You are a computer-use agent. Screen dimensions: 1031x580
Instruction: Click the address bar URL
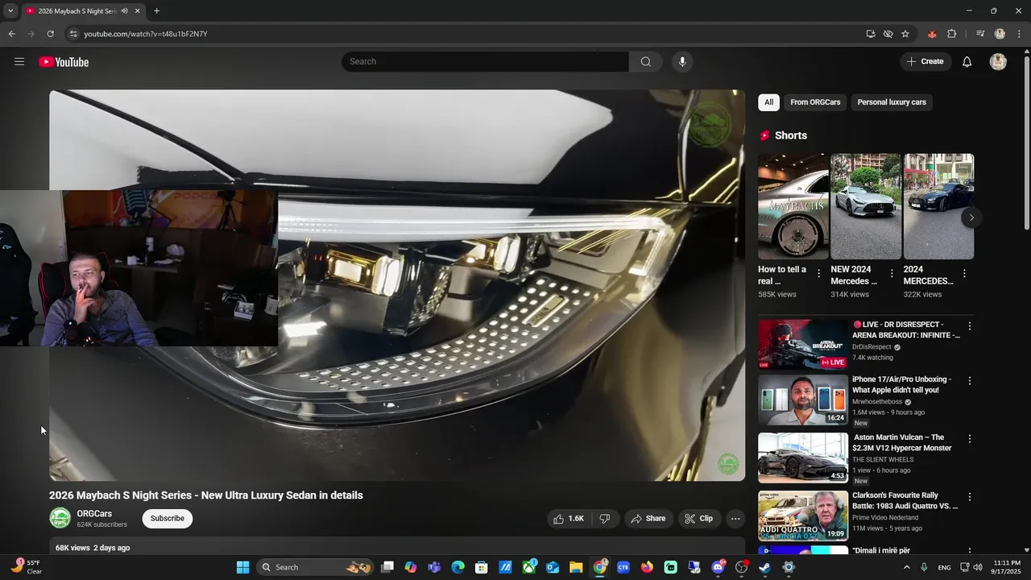pyautogui.click(x=146, y=34)
